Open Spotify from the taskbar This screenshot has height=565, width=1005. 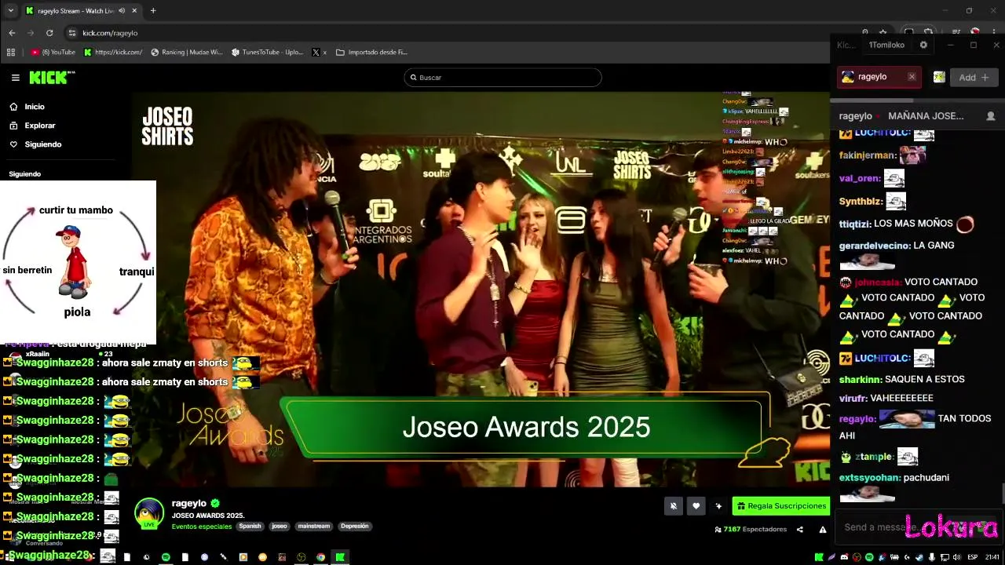[166, 557]
